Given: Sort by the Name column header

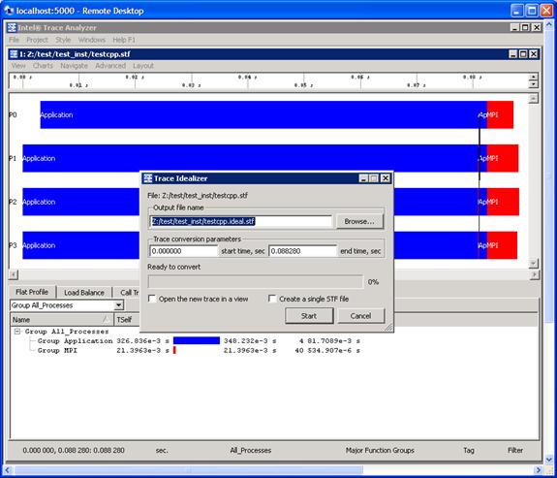Looking at the screenshot, I should point(62,319).
